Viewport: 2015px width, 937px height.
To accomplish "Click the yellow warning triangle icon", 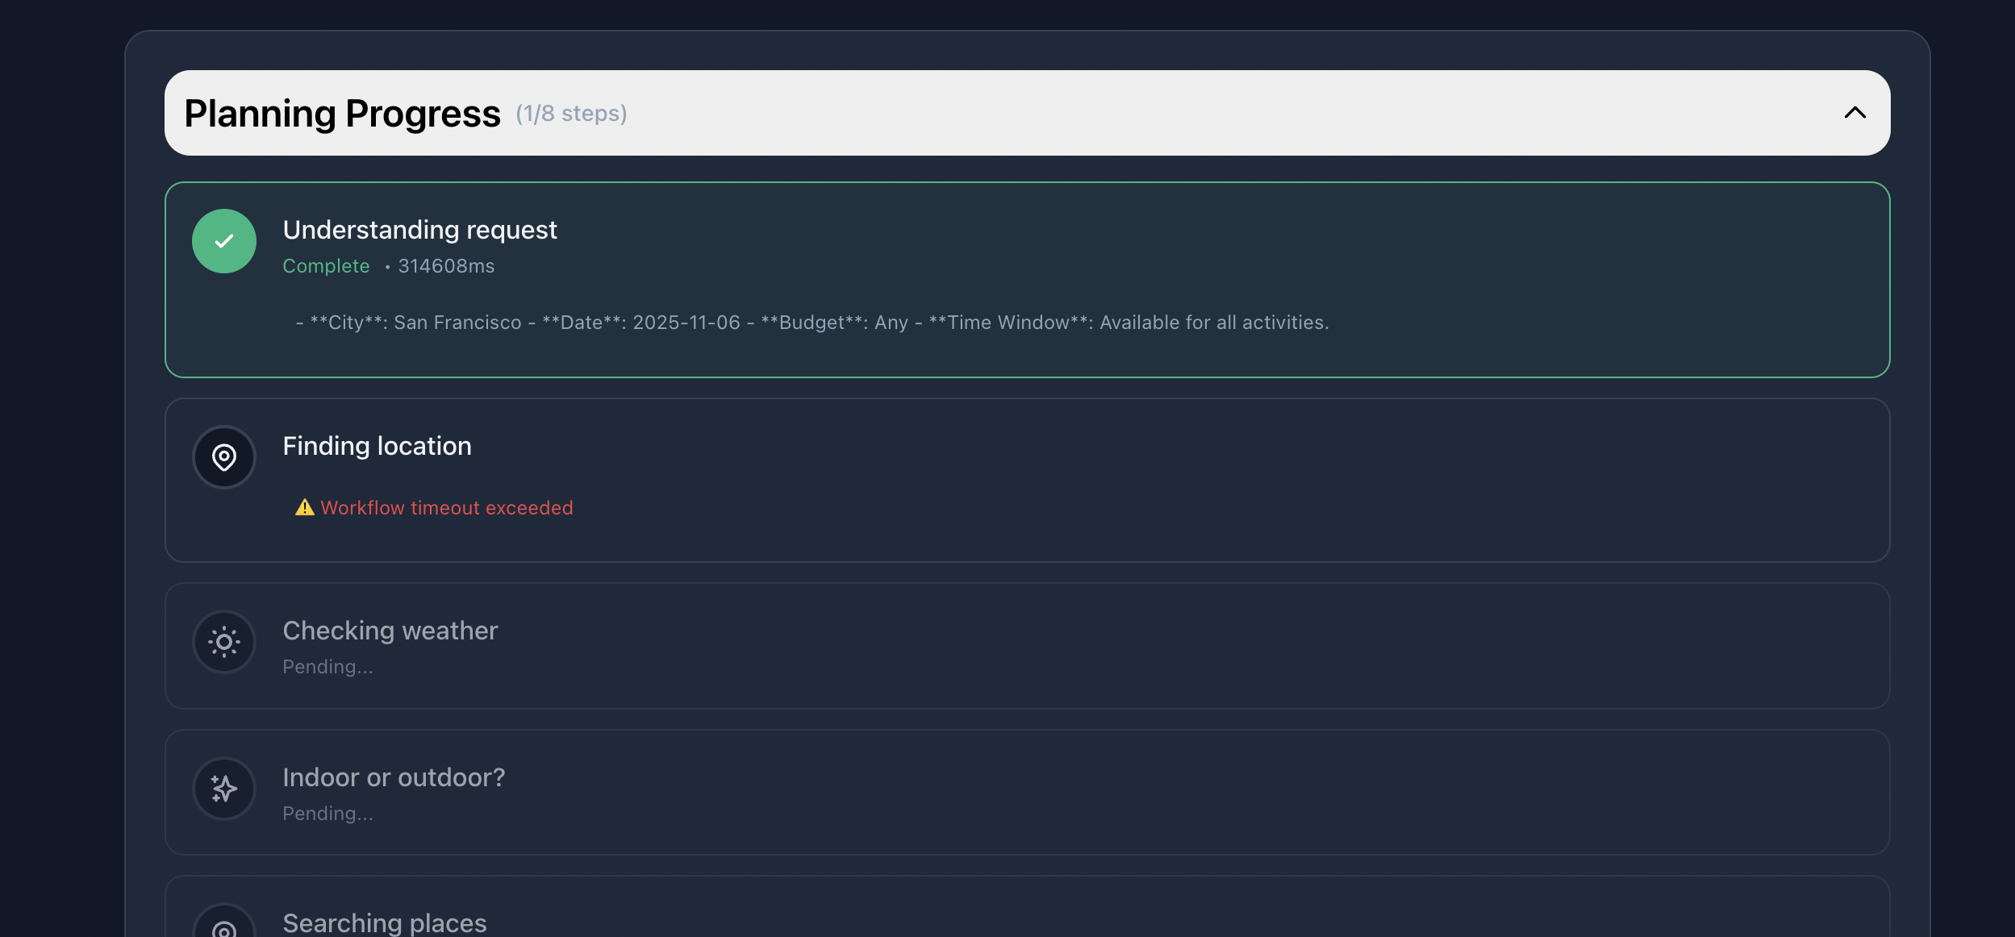I will point(304,507).
